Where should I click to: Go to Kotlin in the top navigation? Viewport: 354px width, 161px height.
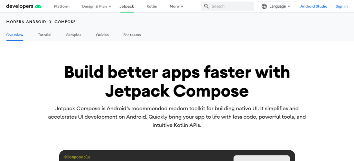[152, 6]
